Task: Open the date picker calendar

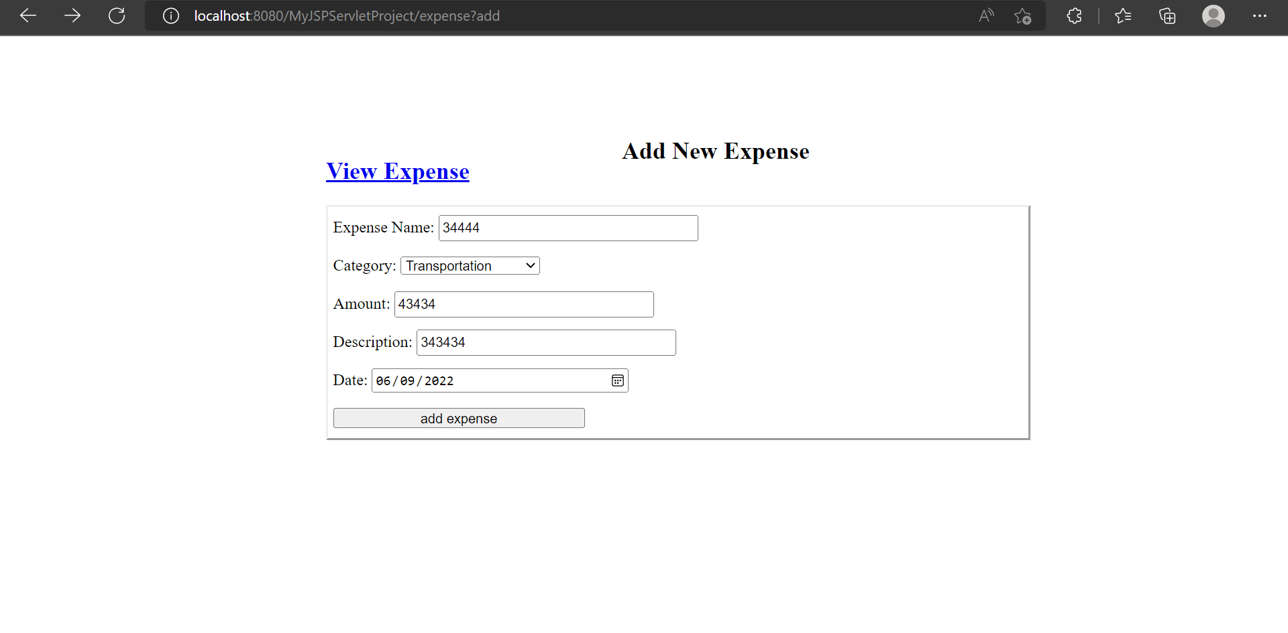Action: tap(617, 380)
